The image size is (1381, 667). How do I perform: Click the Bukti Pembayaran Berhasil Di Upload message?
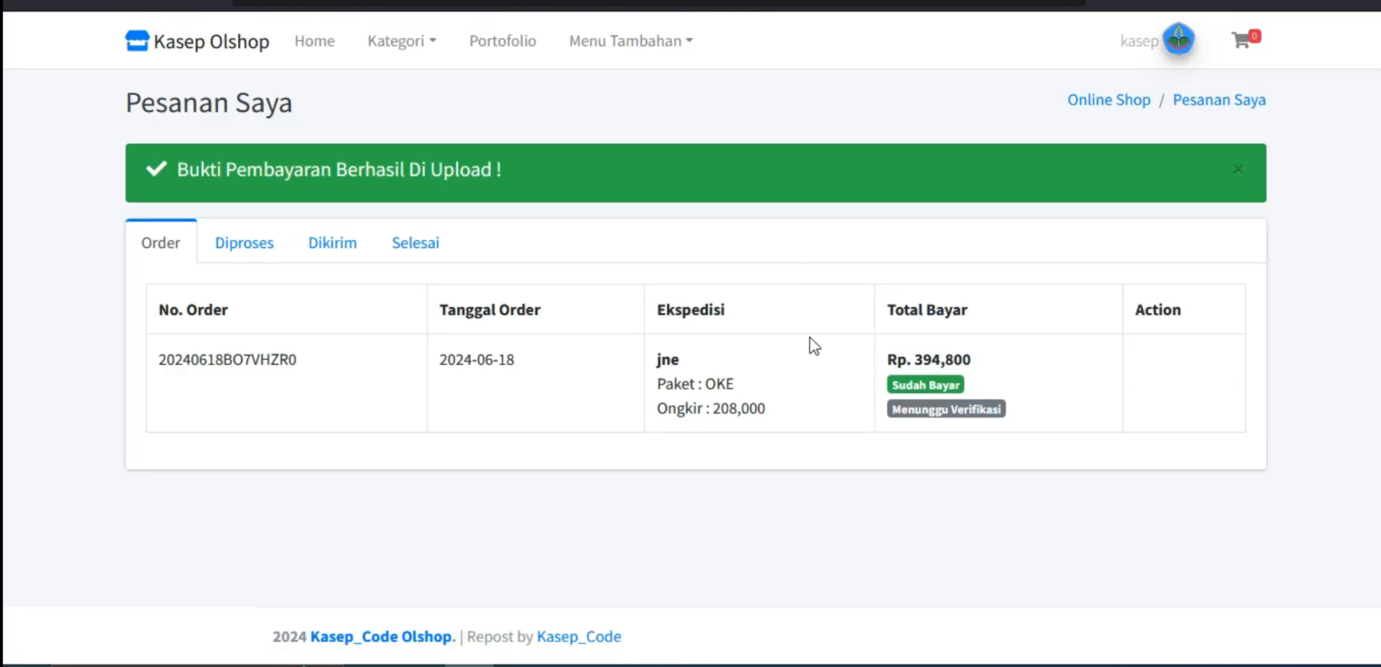339,170
